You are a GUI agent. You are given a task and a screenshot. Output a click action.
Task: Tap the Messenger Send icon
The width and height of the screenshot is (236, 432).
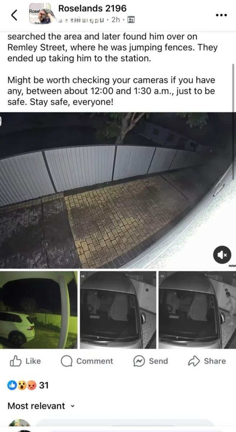coord(139,361)
